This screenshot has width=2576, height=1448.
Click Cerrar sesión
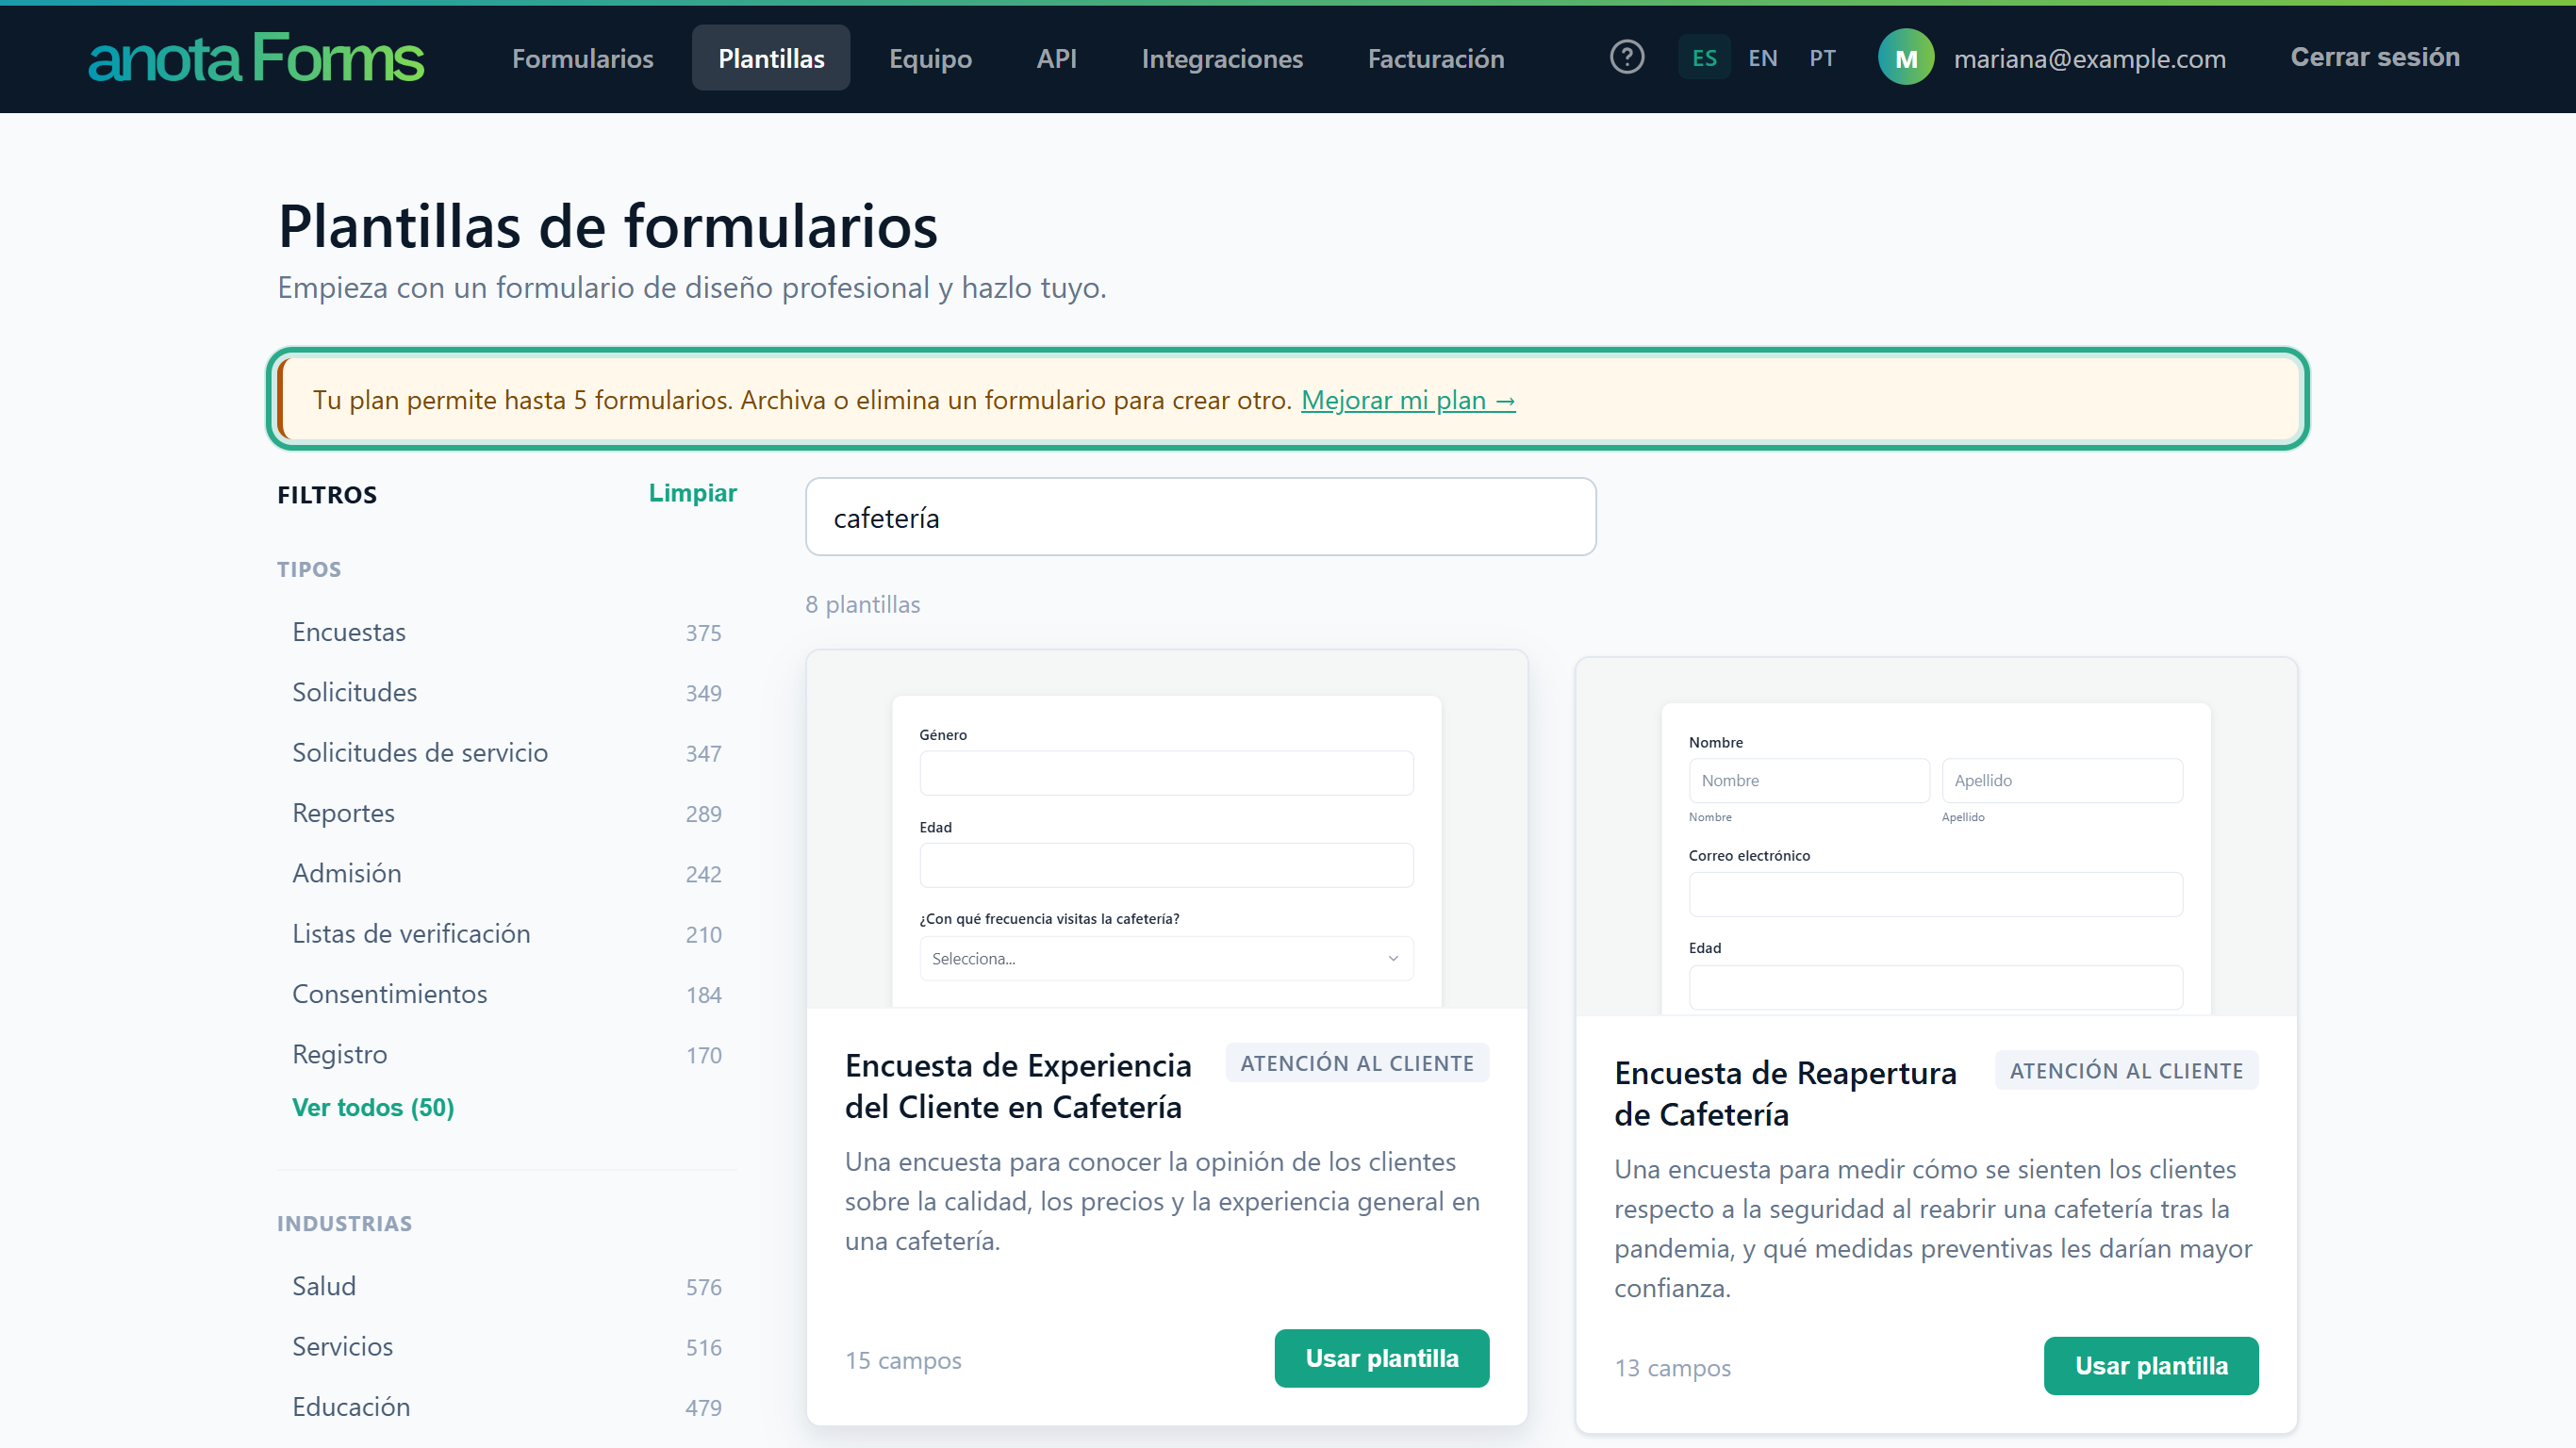(2375, 57)
